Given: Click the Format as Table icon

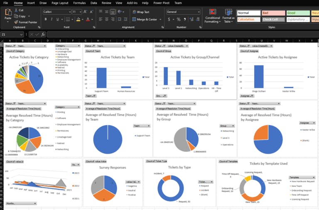Looking at the screenshot, I should (228, 12).
